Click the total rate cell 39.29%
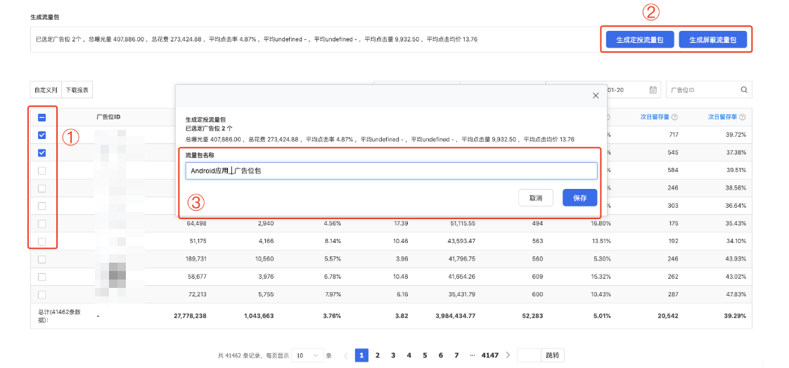 [735, 316]
